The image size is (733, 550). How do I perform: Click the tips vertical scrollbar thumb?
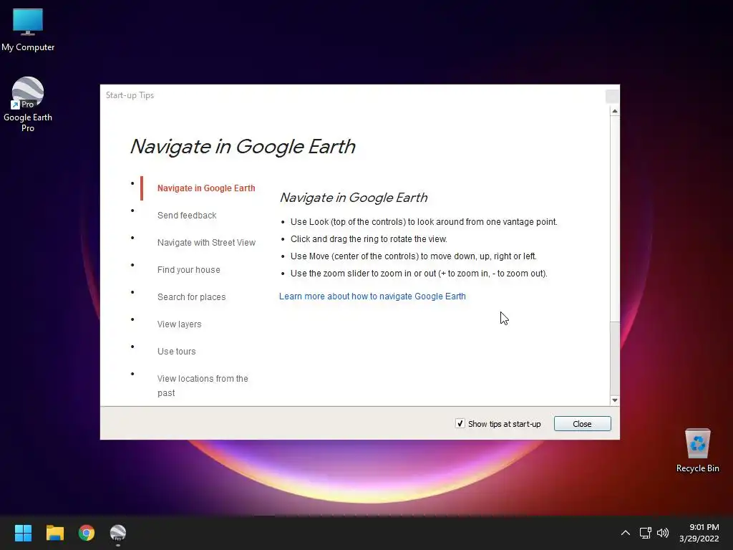(x=615, y=218)
